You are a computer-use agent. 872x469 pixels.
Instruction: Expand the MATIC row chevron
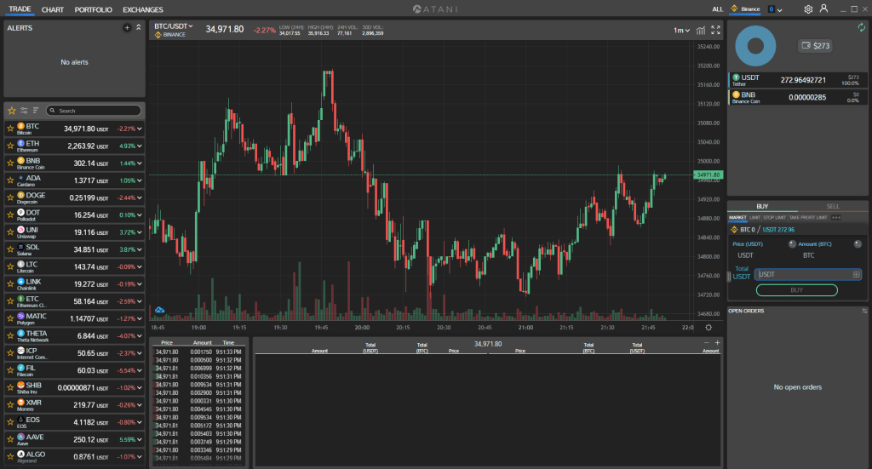[x=140, y=318]
